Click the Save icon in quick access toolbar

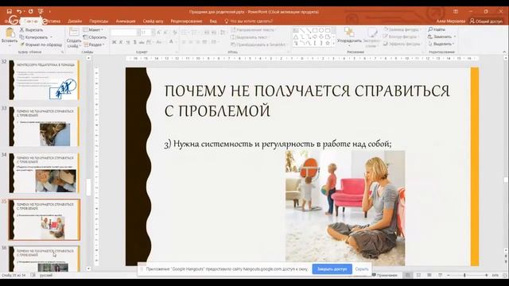coord(9,11)
